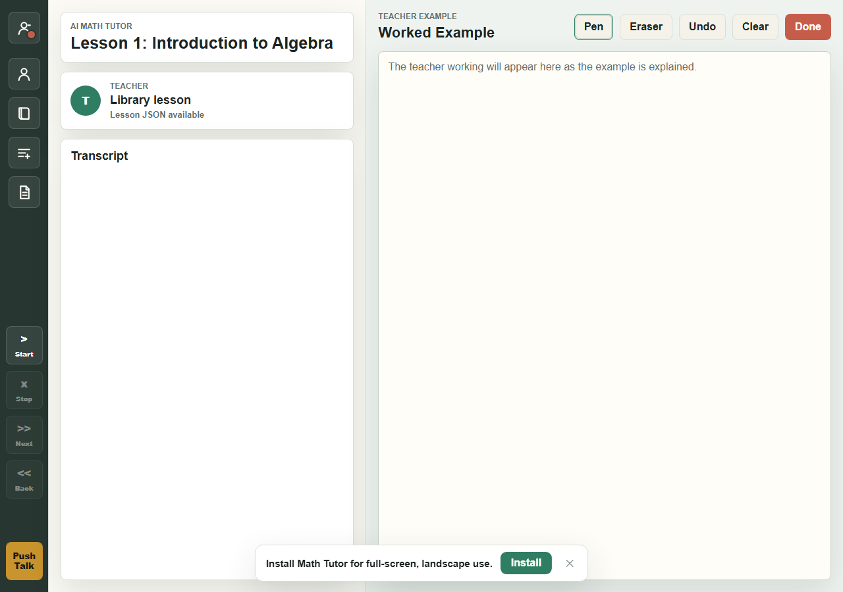Click the teacher working placeholder text in the canvas
Screen dimensions: 843x592
[542, 66]
